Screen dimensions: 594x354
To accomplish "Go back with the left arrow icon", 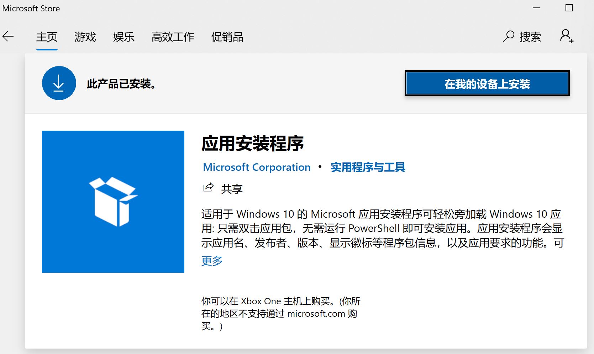I will [x=8, y=37].
